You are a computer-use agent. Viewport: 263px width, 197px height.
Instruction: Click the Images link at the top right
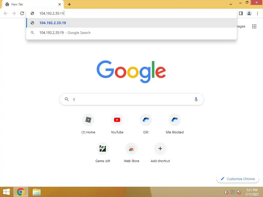[x=241, y=26]
